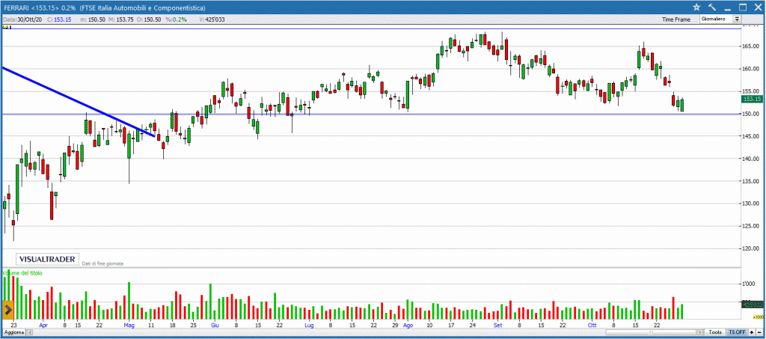Click the 'Set' month marker on time axis
This screenshot has height=339, width=766.
coord(497,325)
